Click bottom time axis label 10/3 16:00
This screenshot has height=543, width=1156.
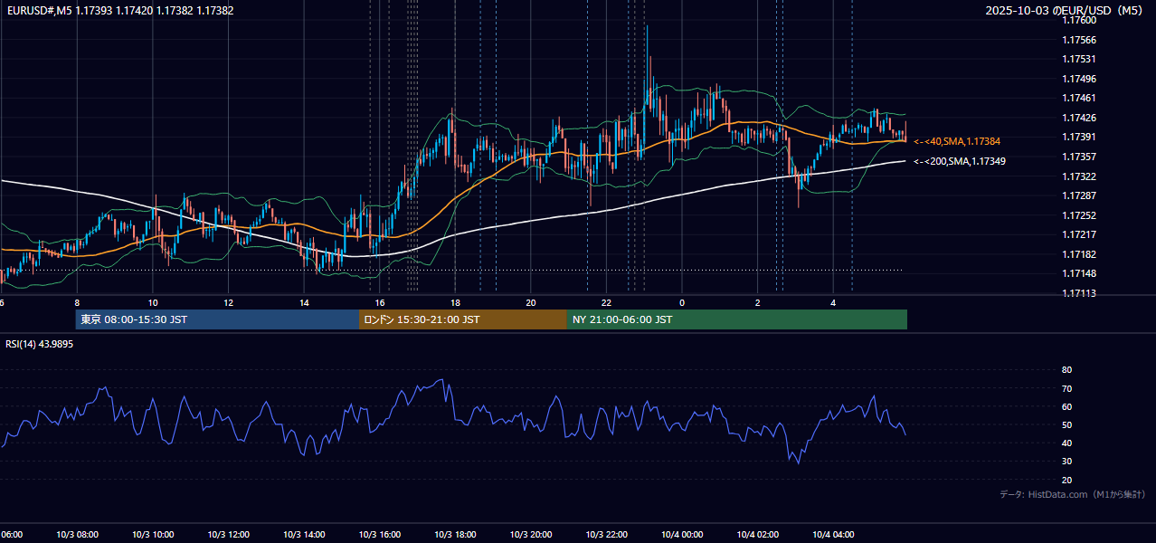point(379,535)
